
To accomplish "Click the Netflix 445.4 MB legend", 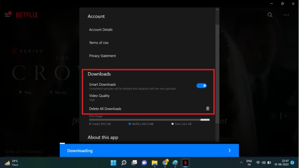I will tap(141, 124).
